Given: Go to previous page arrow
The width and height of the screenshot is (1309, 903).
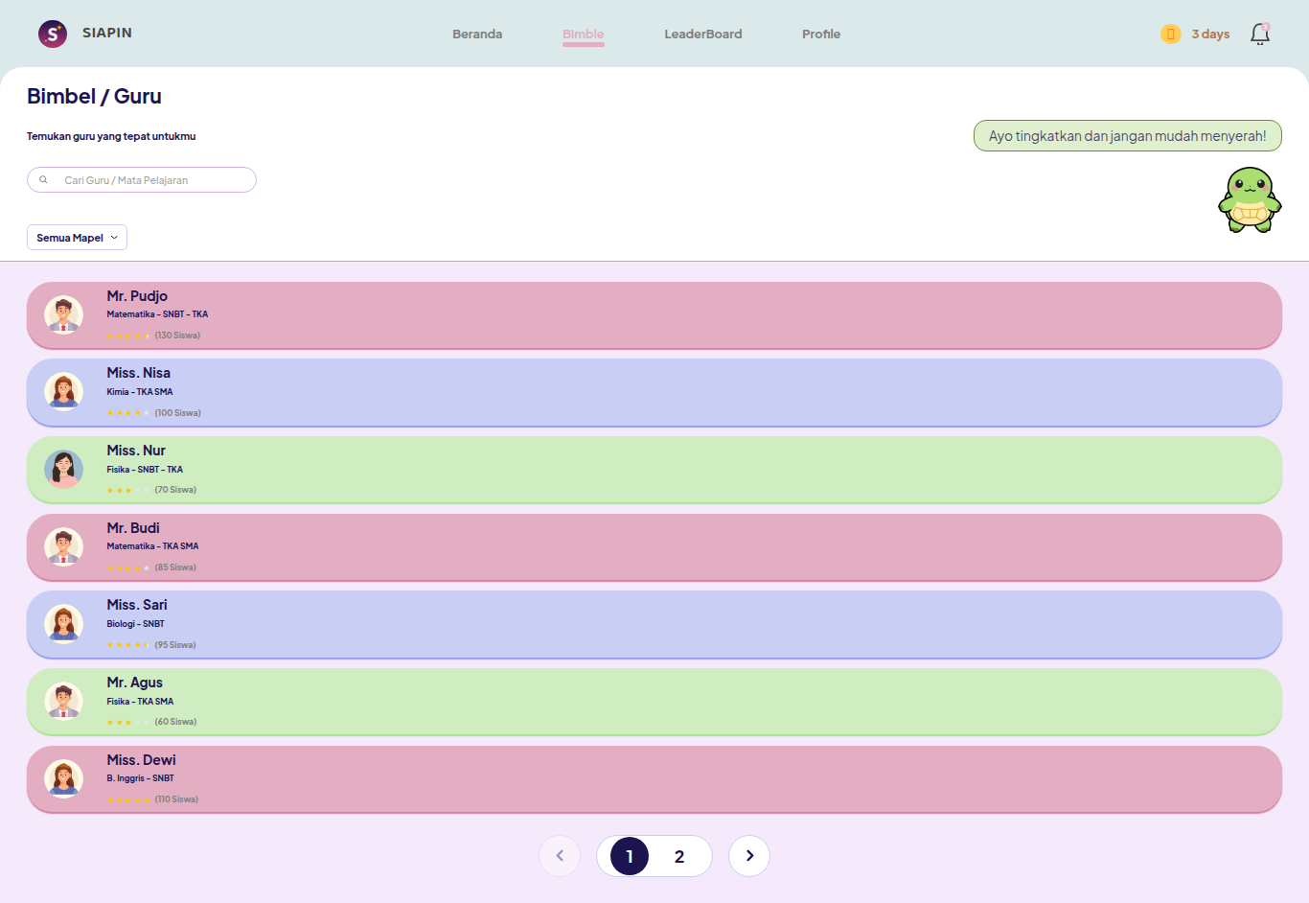Looking at the screenshot, I should pos(560,856).
